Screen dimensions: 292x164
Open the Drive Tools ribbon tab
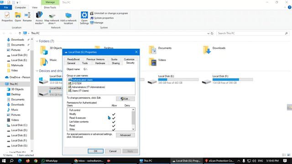[50, 7]
